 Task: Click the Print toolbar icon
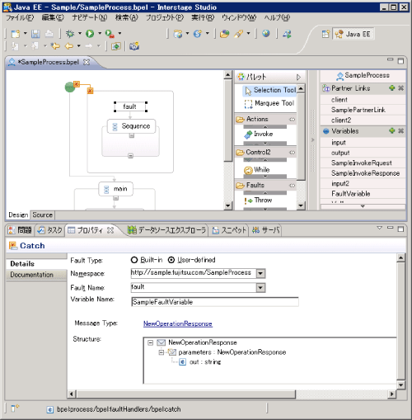pos(49,34)
